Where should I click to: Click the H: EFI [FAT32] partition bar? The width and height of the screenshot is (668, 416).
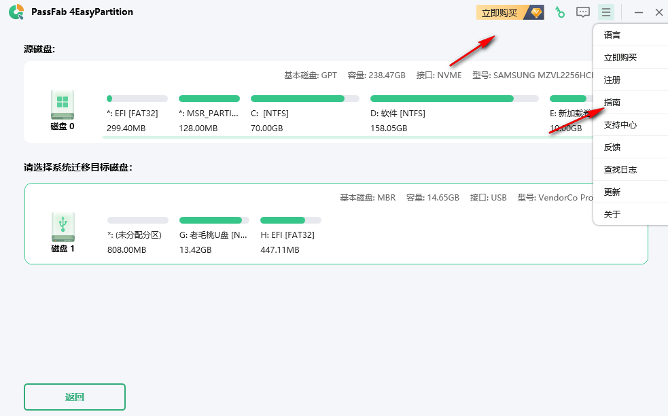tap(291, 220)
